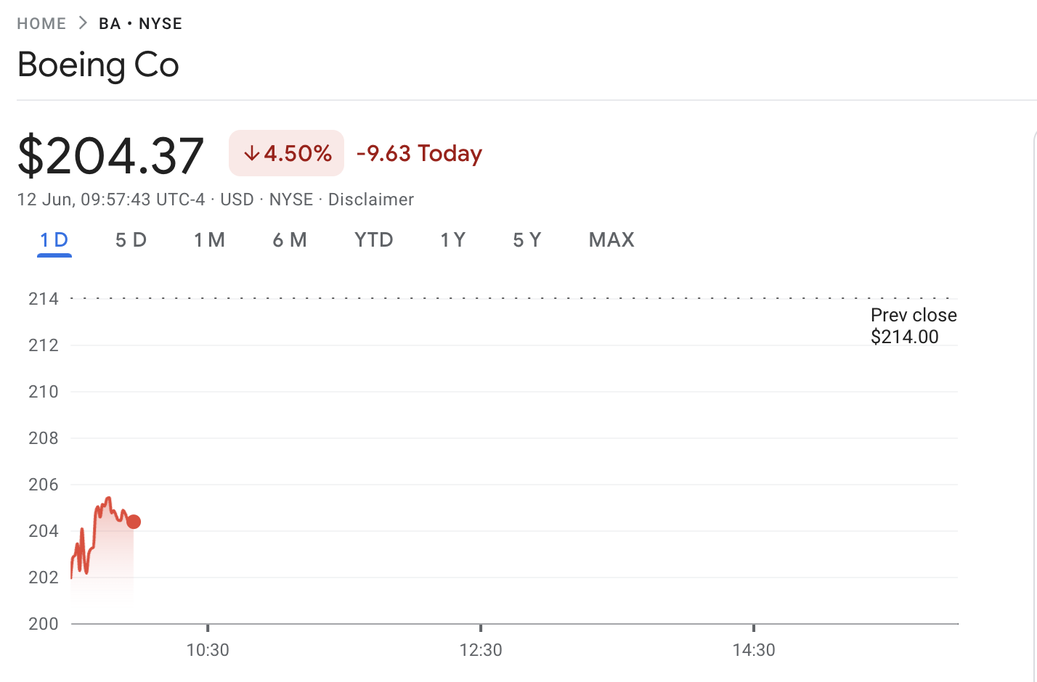1037x682 pixels.
Task: Switch to the 5D chart range
Action: click(x=131, y=240)
